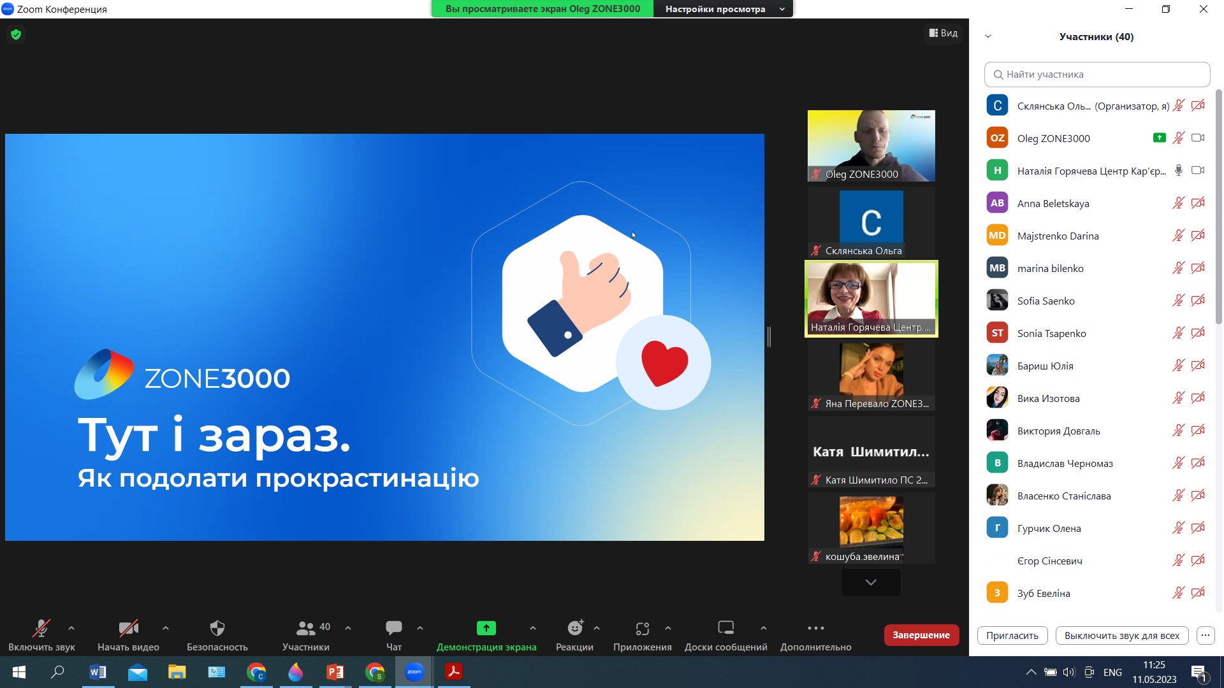Toggle mic icon for Anna Beletskaya

pyautogui.click(x=1178, y=203)
